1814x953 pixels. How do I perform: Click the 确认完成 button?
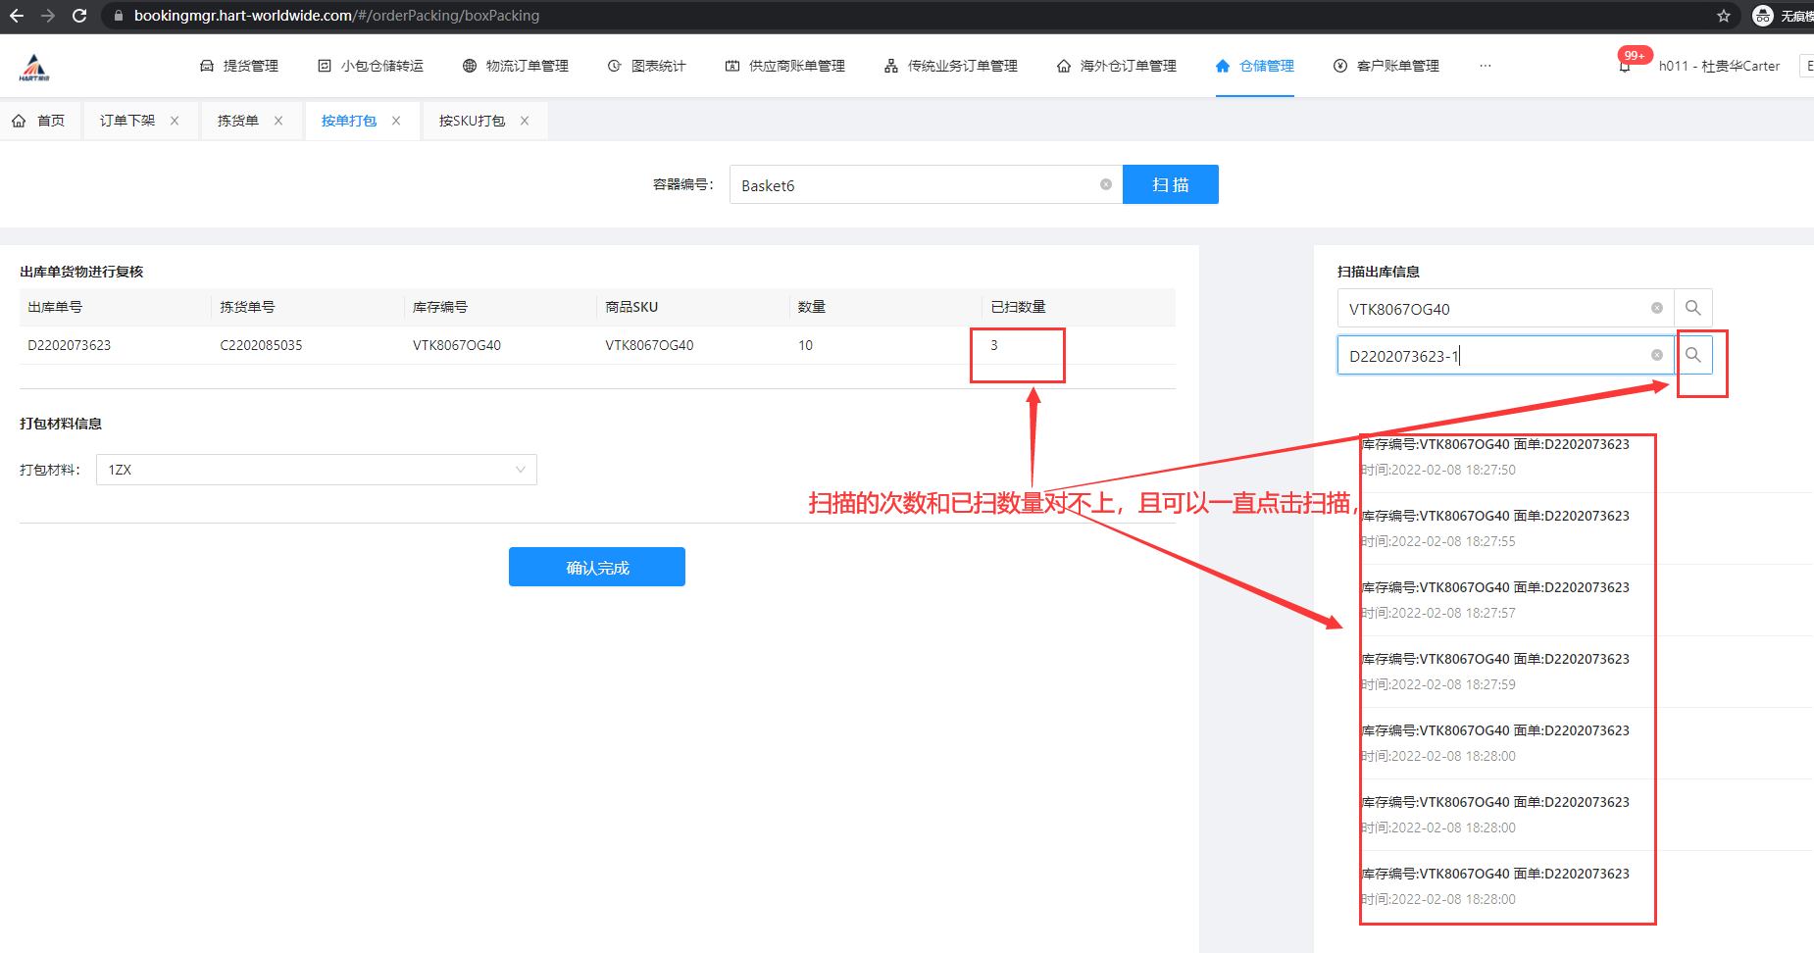(596, 567)
